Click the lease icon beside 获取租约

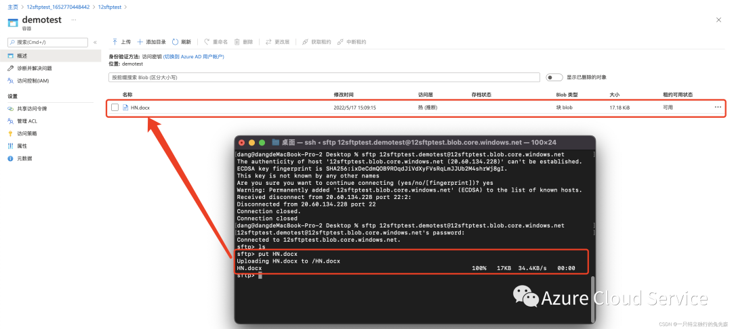click(305, 42)
